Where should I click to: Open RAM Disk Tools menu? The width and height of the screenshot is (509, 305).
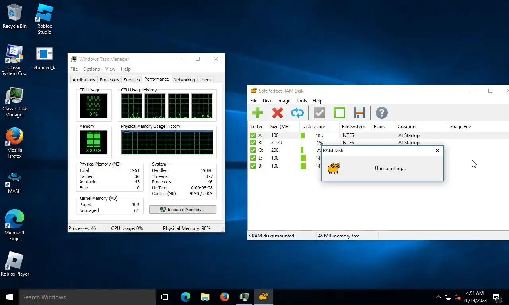coord(301,101)
